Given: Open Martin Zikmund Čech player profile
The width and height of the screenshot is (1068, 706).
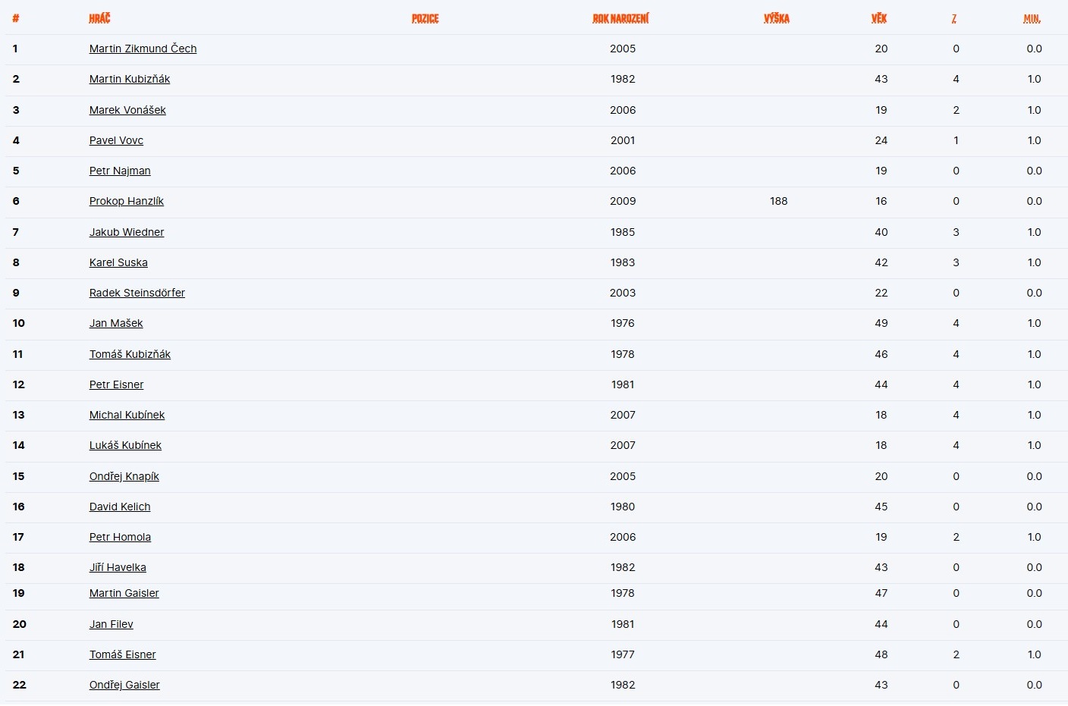Looking at the screenshot, I should [143, 49].
